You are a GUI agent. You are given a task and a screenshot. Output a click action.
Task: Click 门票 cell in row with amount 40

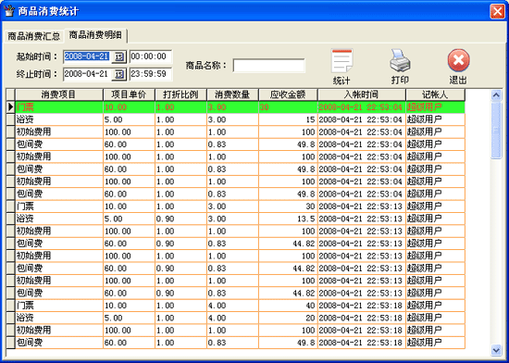tap(59, 306)
